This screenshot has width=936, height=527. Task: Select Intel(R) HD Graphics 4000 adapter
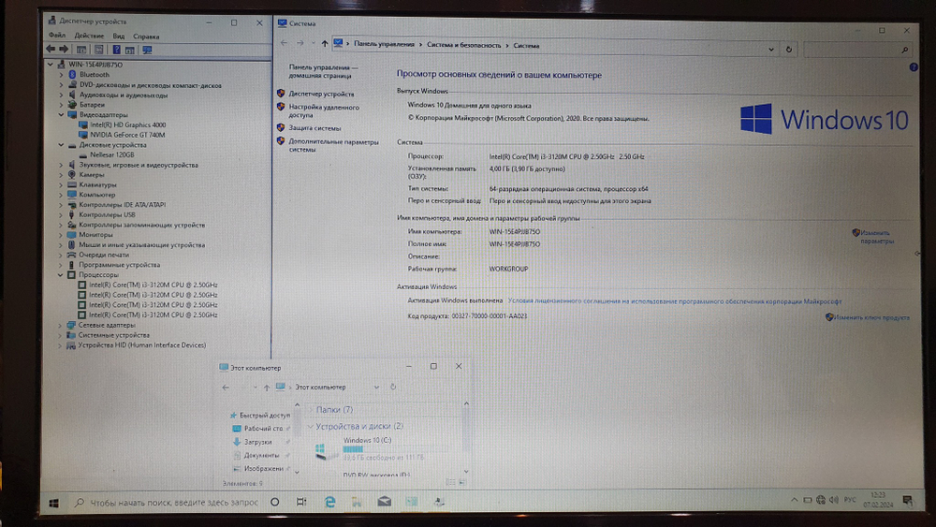[127, 124]
